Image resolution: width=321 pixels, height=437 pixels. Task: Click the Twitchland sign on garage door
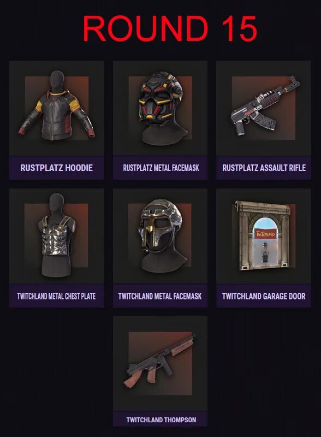pos(265,234)
